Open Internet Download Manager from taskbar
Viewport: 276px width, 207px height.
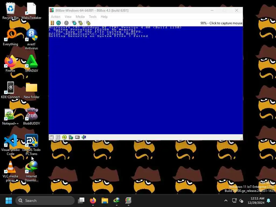(x=116, y=201)
